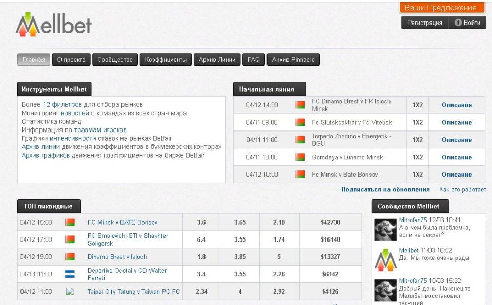Click Belarus flag next to Gorodeya v Dinamo Minsk

pos(300,157)
